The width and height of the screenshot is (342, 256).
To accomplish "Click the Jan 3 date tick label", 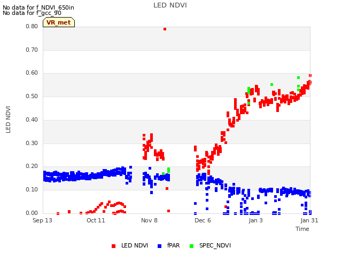I will coord(255,220).
